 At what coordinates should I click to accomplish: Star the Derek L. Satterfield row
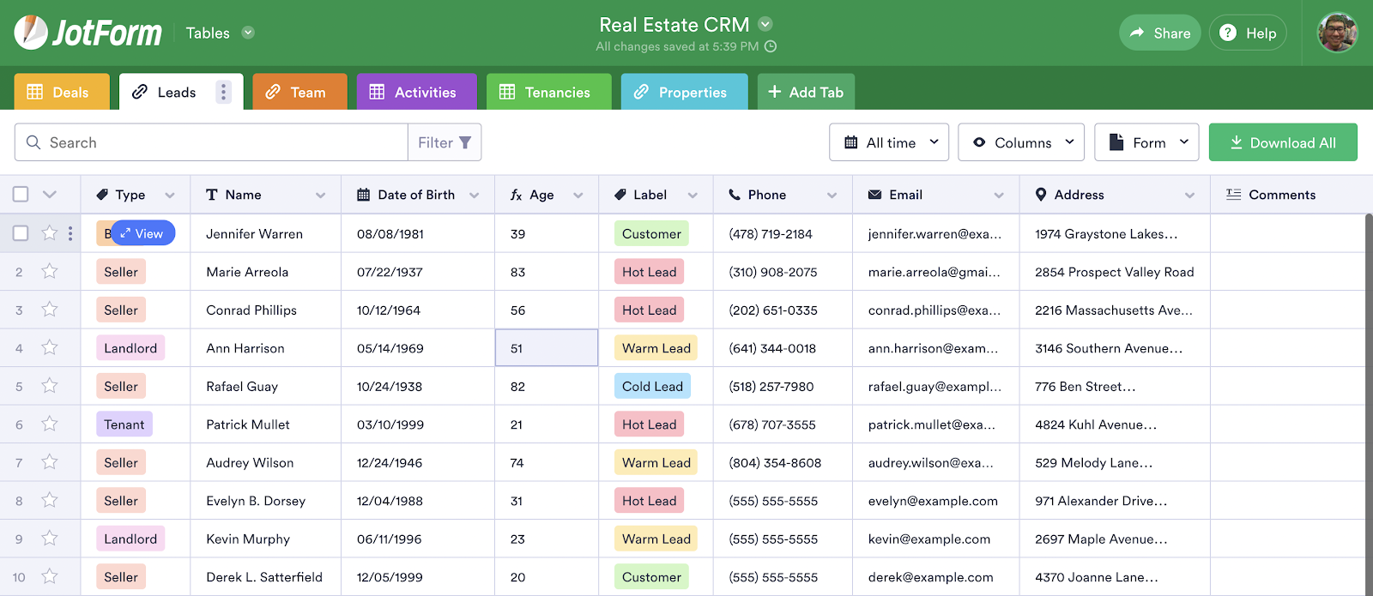tap(50, 576)
